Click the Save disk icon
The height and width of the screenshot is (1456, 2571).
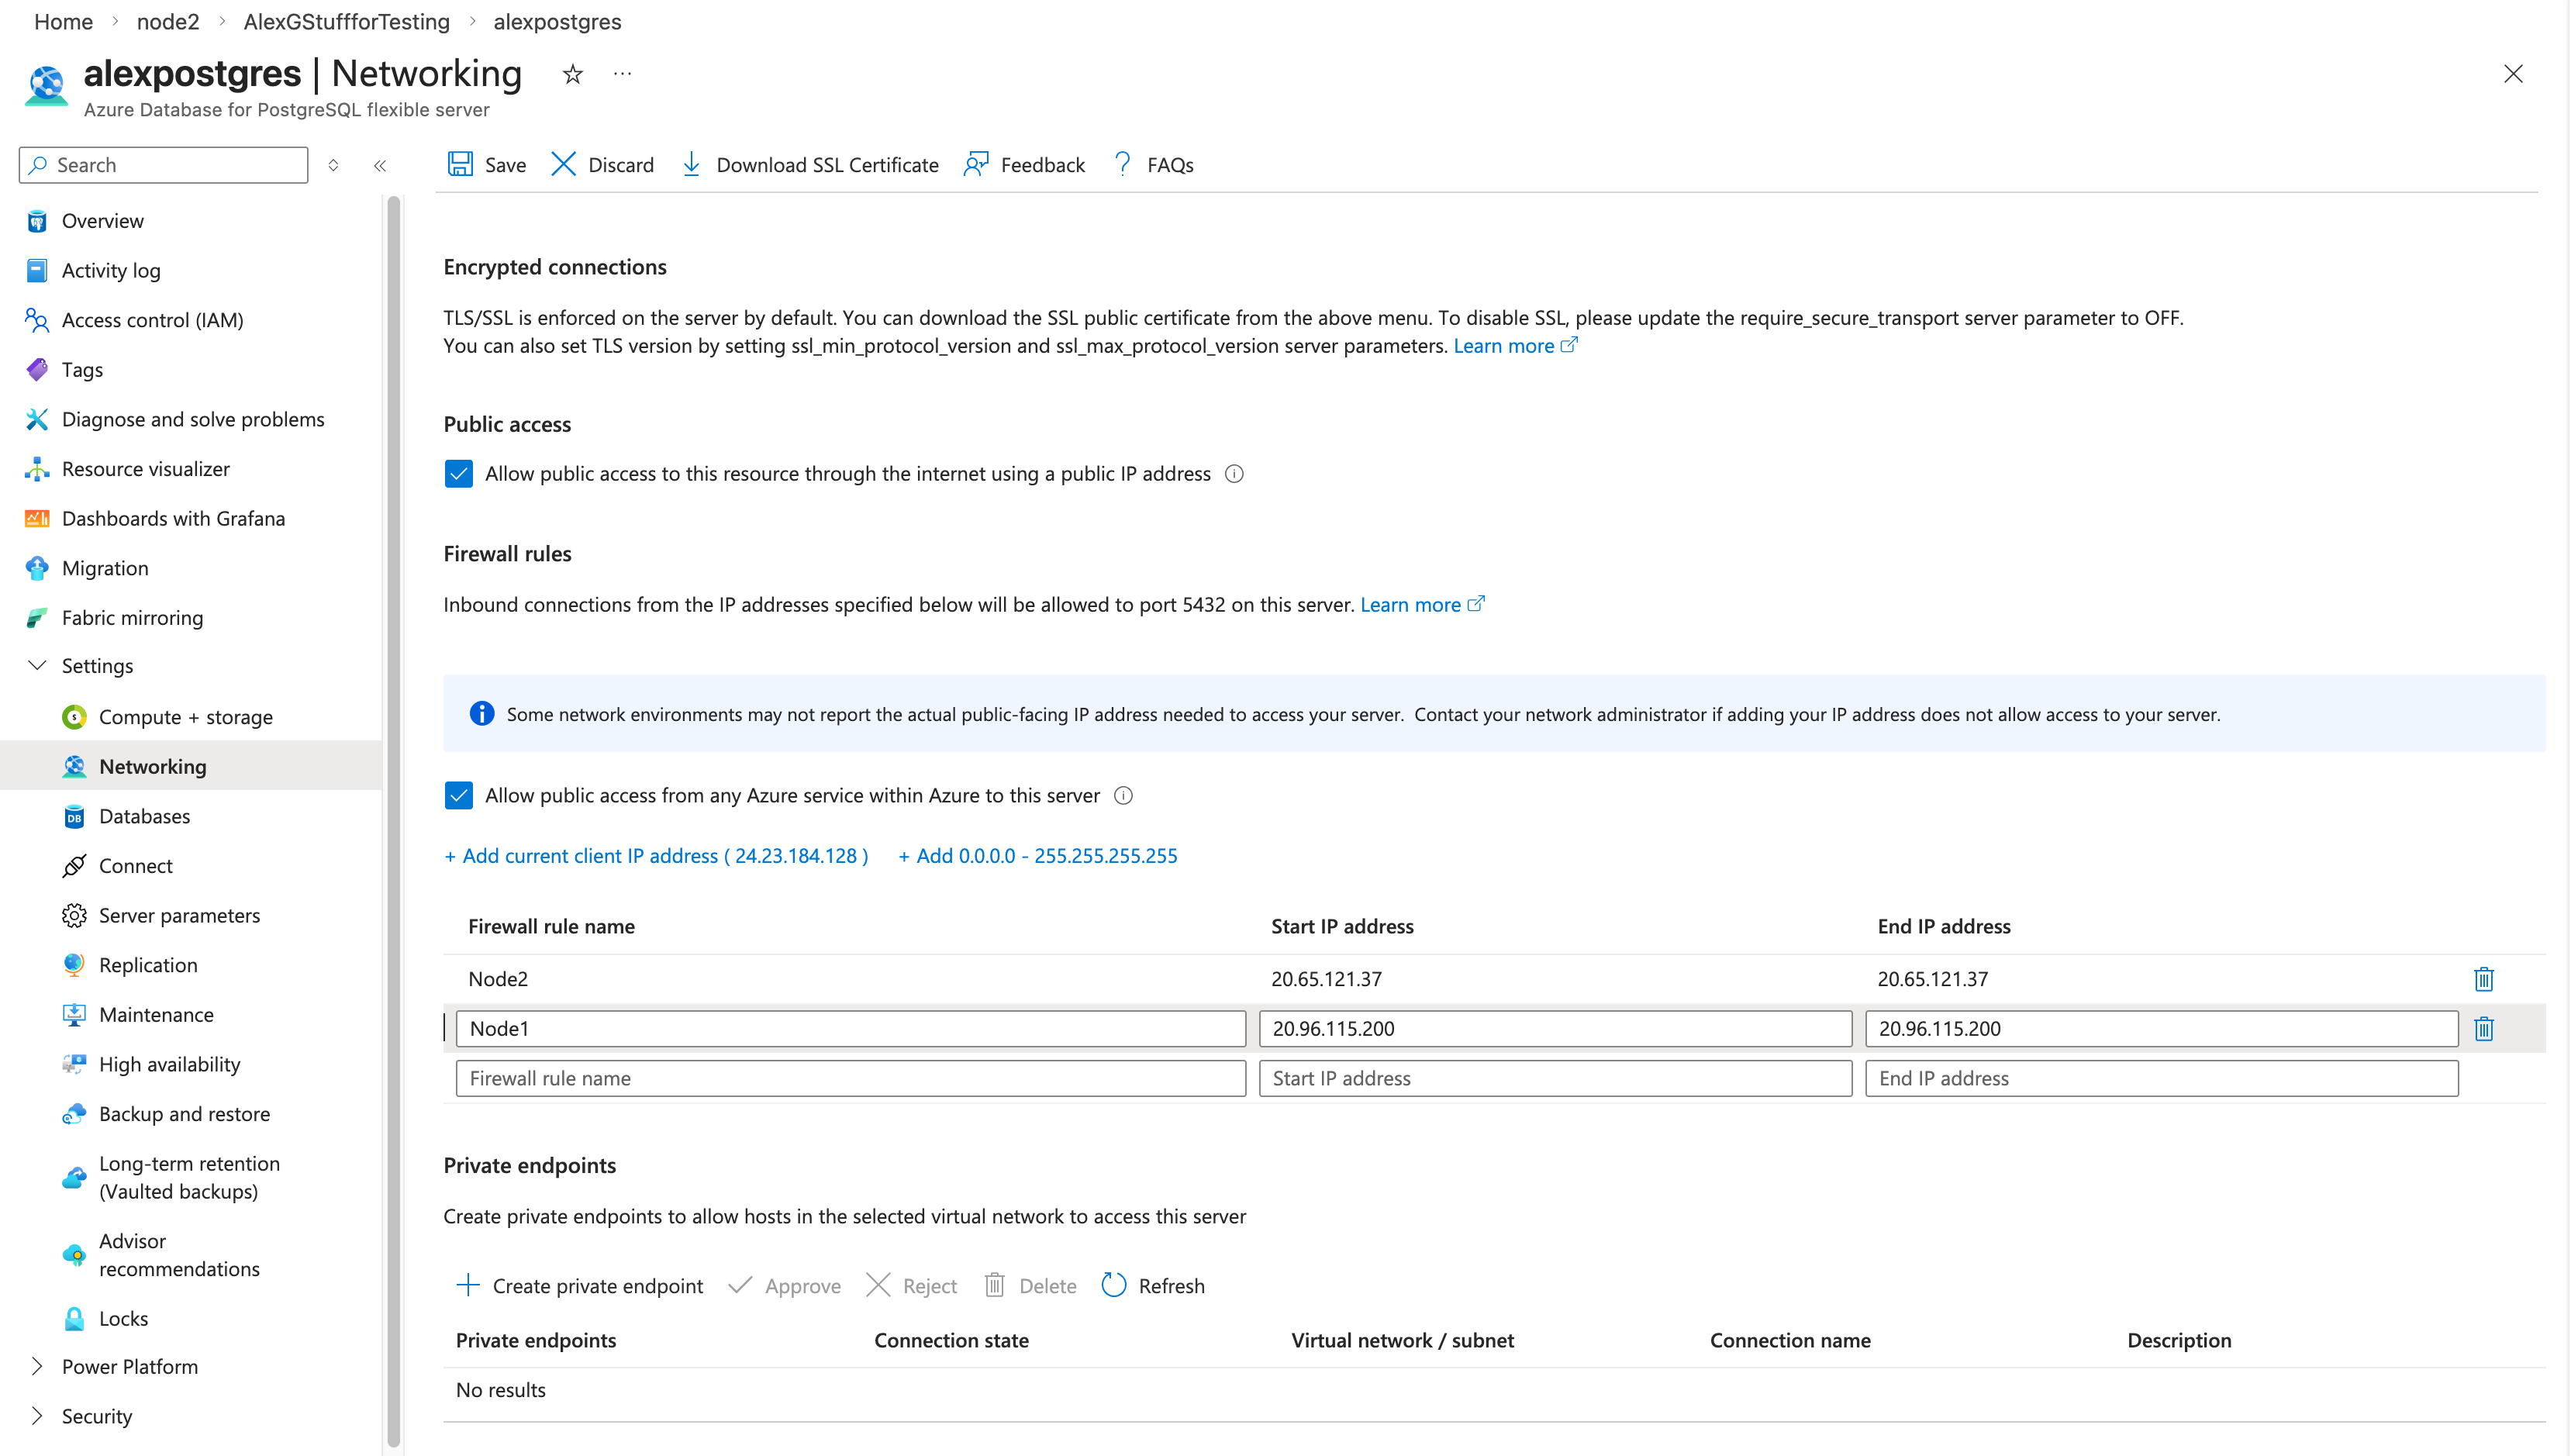click(460, 164)
